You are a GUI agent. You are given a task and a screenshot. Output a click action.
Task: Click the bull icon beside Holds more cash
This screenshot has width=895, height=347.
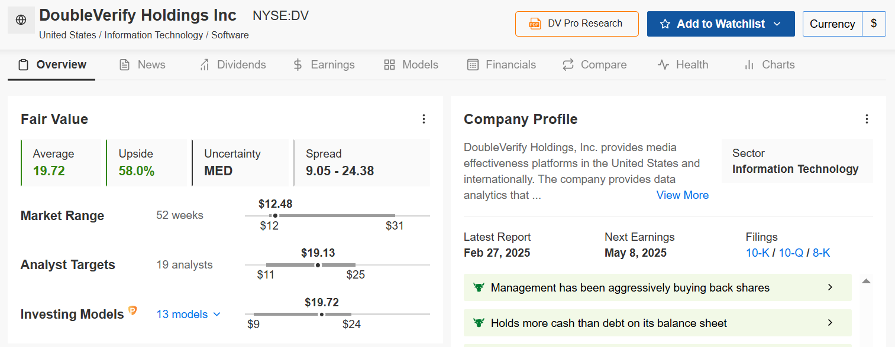coord(479,323)
